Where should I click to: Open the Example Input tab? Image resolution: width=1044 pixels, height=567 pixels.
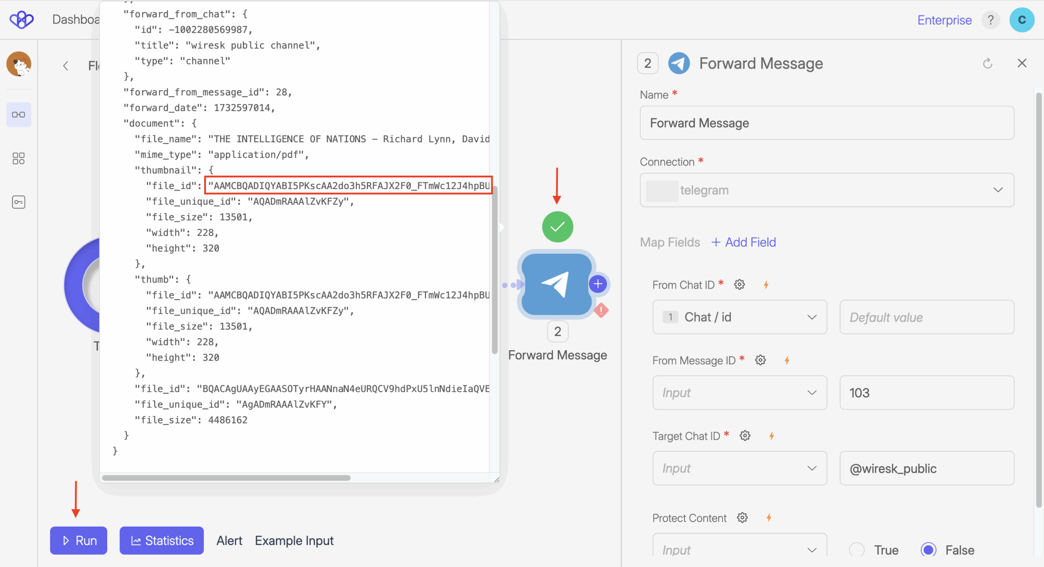294,541
